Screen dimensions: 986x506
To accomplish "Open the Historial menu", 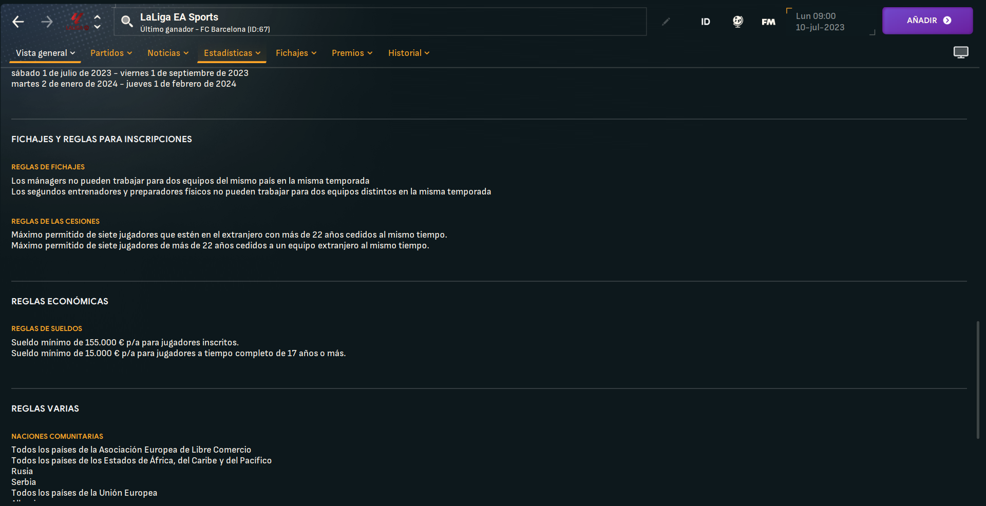I will click(408, 53).
